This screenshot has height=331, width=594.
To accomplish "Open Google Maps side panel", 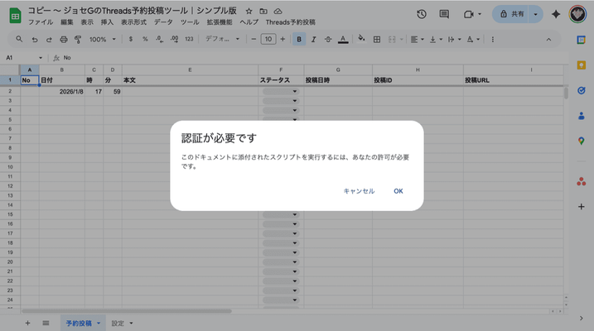I will point(581,142).
